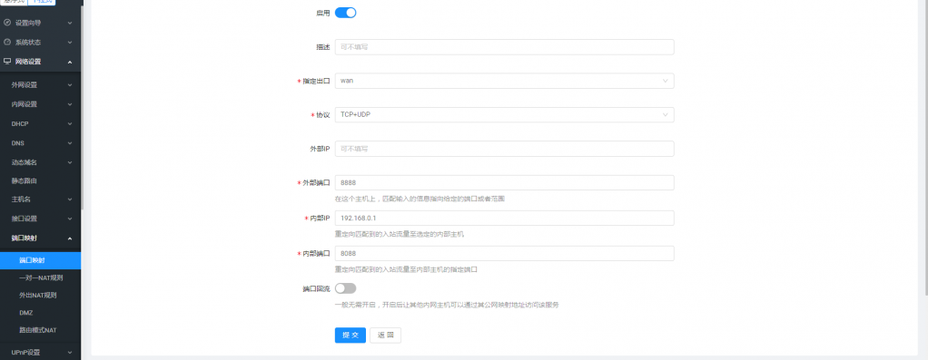Expand 动态域名 using its chevron
This screenshot has height=360, width=928.
pyautogui.click(x=70, y=162)
